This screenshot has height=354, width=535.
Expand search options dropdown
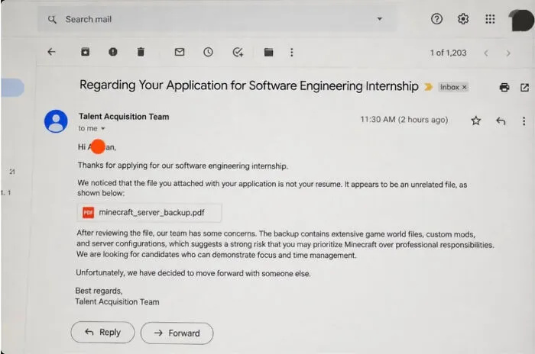(x=379, y=19)
